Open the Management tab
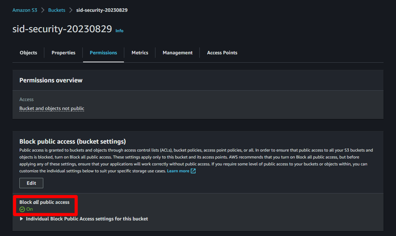The image size is (396, 236). 178,53
